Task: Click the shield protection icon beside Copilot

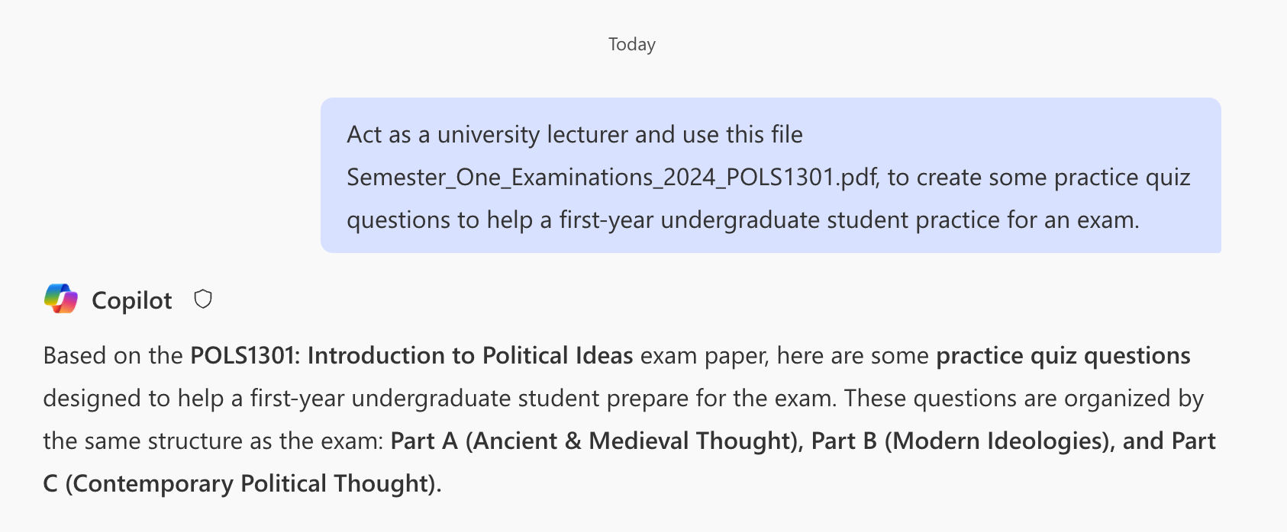Action: pyautogui.click(x=202, y=300)
